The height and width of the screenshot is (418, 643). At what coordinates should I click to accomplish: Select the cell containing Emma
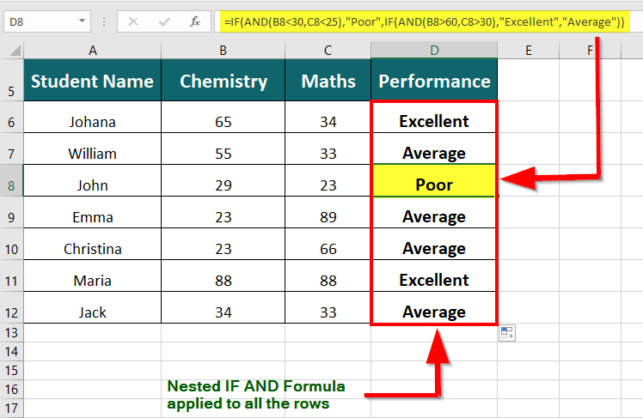[x=93, y=213]
